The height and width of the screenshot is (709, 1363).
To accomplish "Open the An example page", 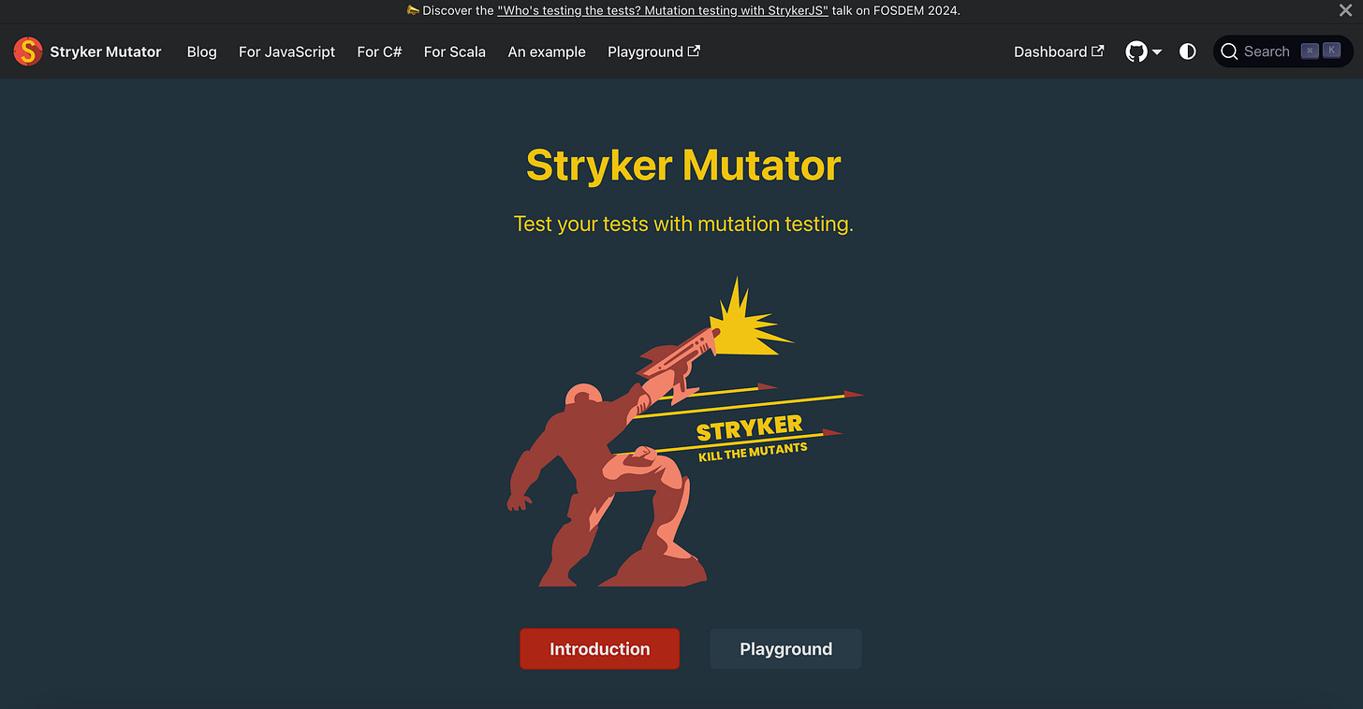I will [547, 51].
